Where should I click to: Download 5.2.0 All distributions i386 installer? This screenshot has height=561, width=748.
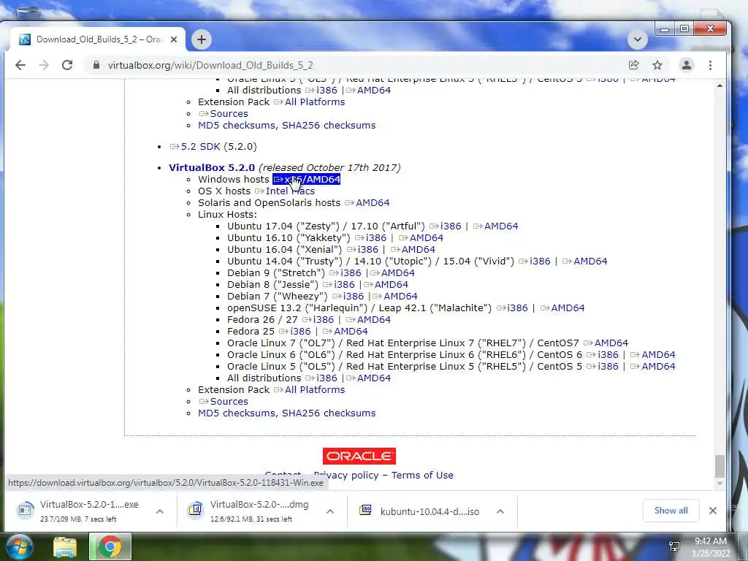pos(321,378)
